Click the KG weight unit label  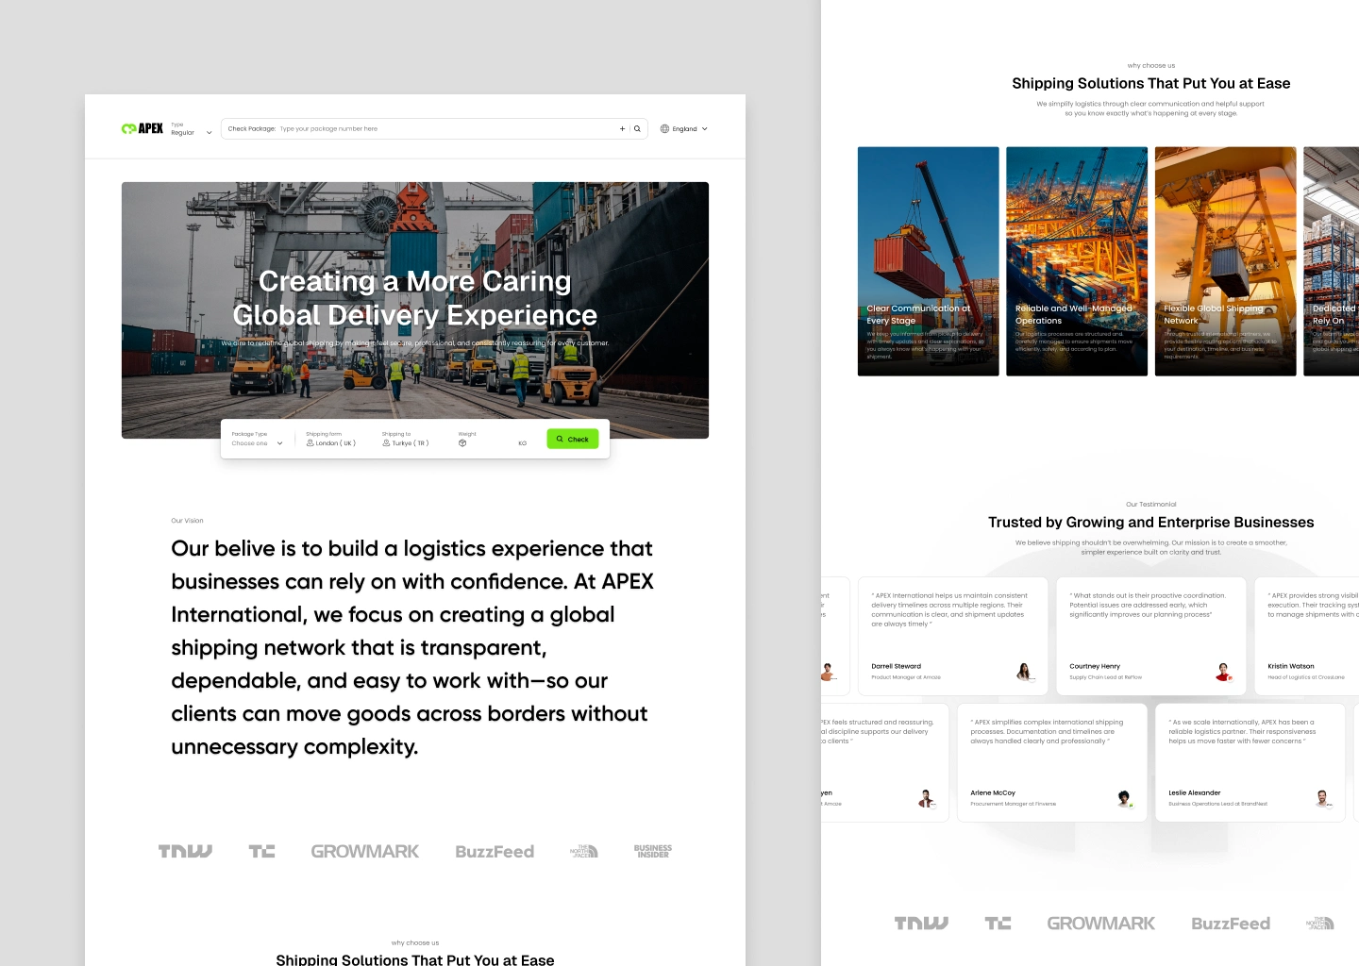click(x=523, y=443)
